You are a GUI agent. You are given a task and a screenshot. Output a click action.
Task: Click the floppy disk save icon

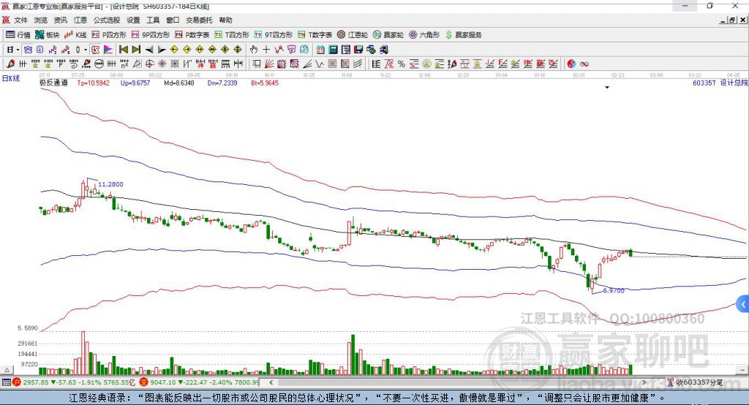(x=358, y=50)
